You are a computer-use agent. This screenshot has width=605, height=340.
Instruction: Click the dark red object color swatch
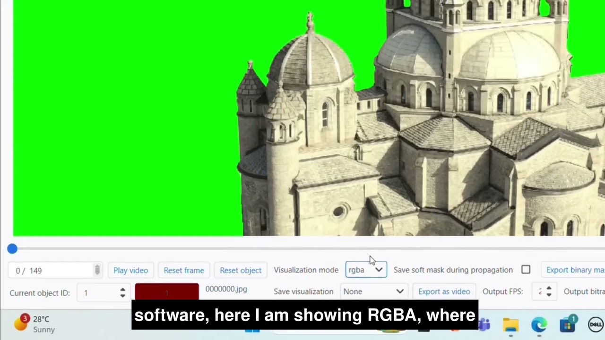pos(167,291)
